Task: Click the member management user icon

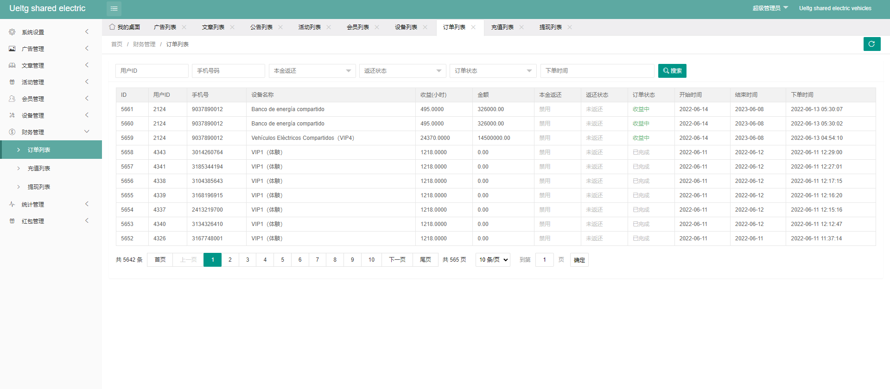Action: [x=12, y=99]
